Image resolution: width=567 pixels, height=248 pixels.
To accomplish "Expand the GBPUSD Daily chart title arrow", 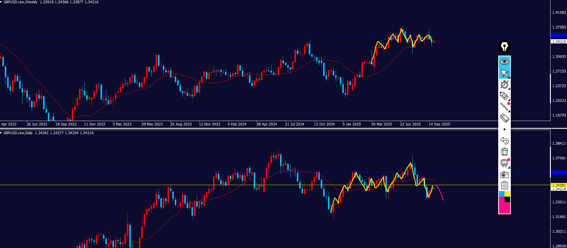I will [1, 133].
